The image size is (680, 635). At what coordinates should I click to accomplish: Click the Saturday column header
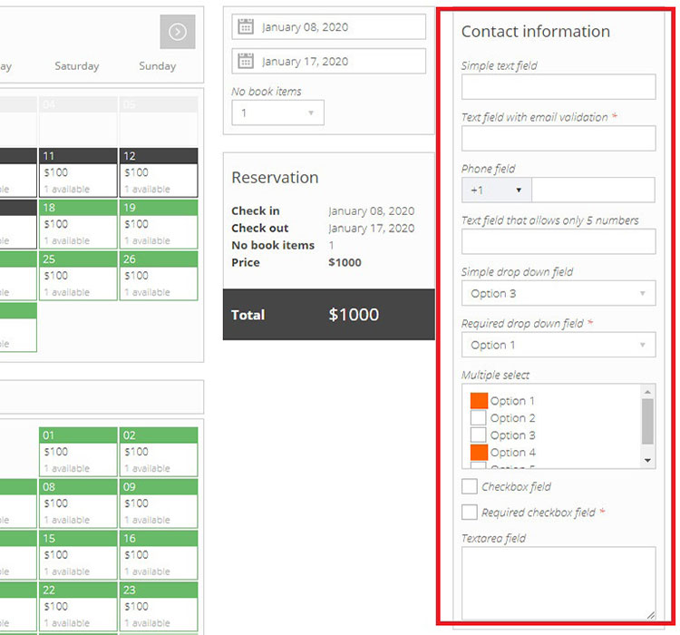click(x=77, y=66)
